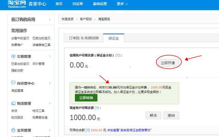219x137 pixels.
Task: Click 客户服务 in breadcrumb
Action: tap(86, 19)
